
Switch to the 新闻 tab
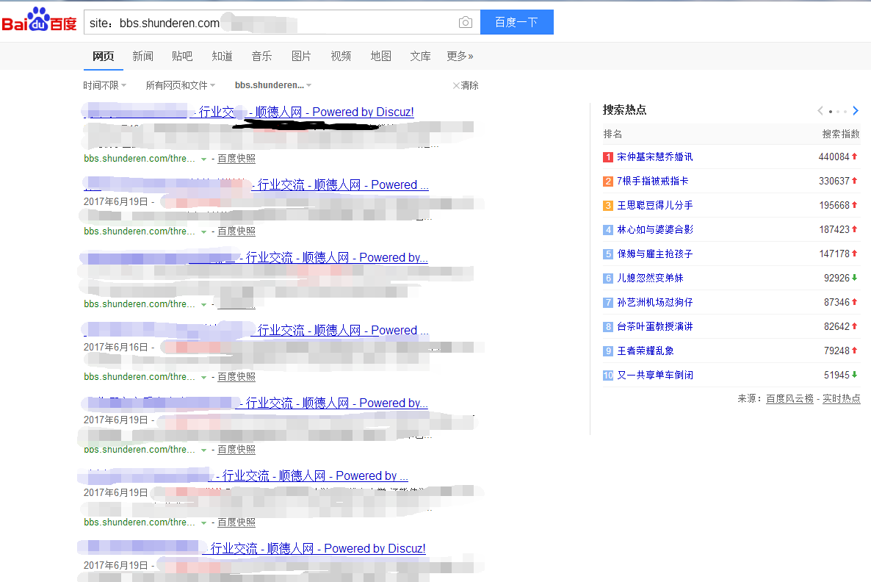click(142, 56)
